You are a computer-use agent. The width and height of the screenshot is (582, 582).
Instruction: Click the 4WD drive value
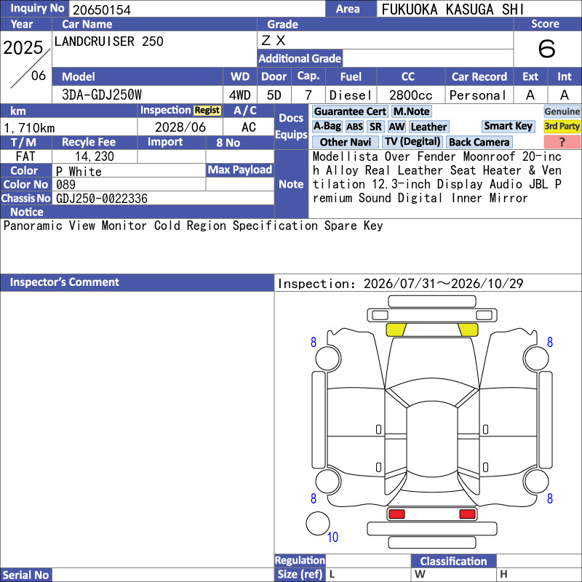coord(240,95)
